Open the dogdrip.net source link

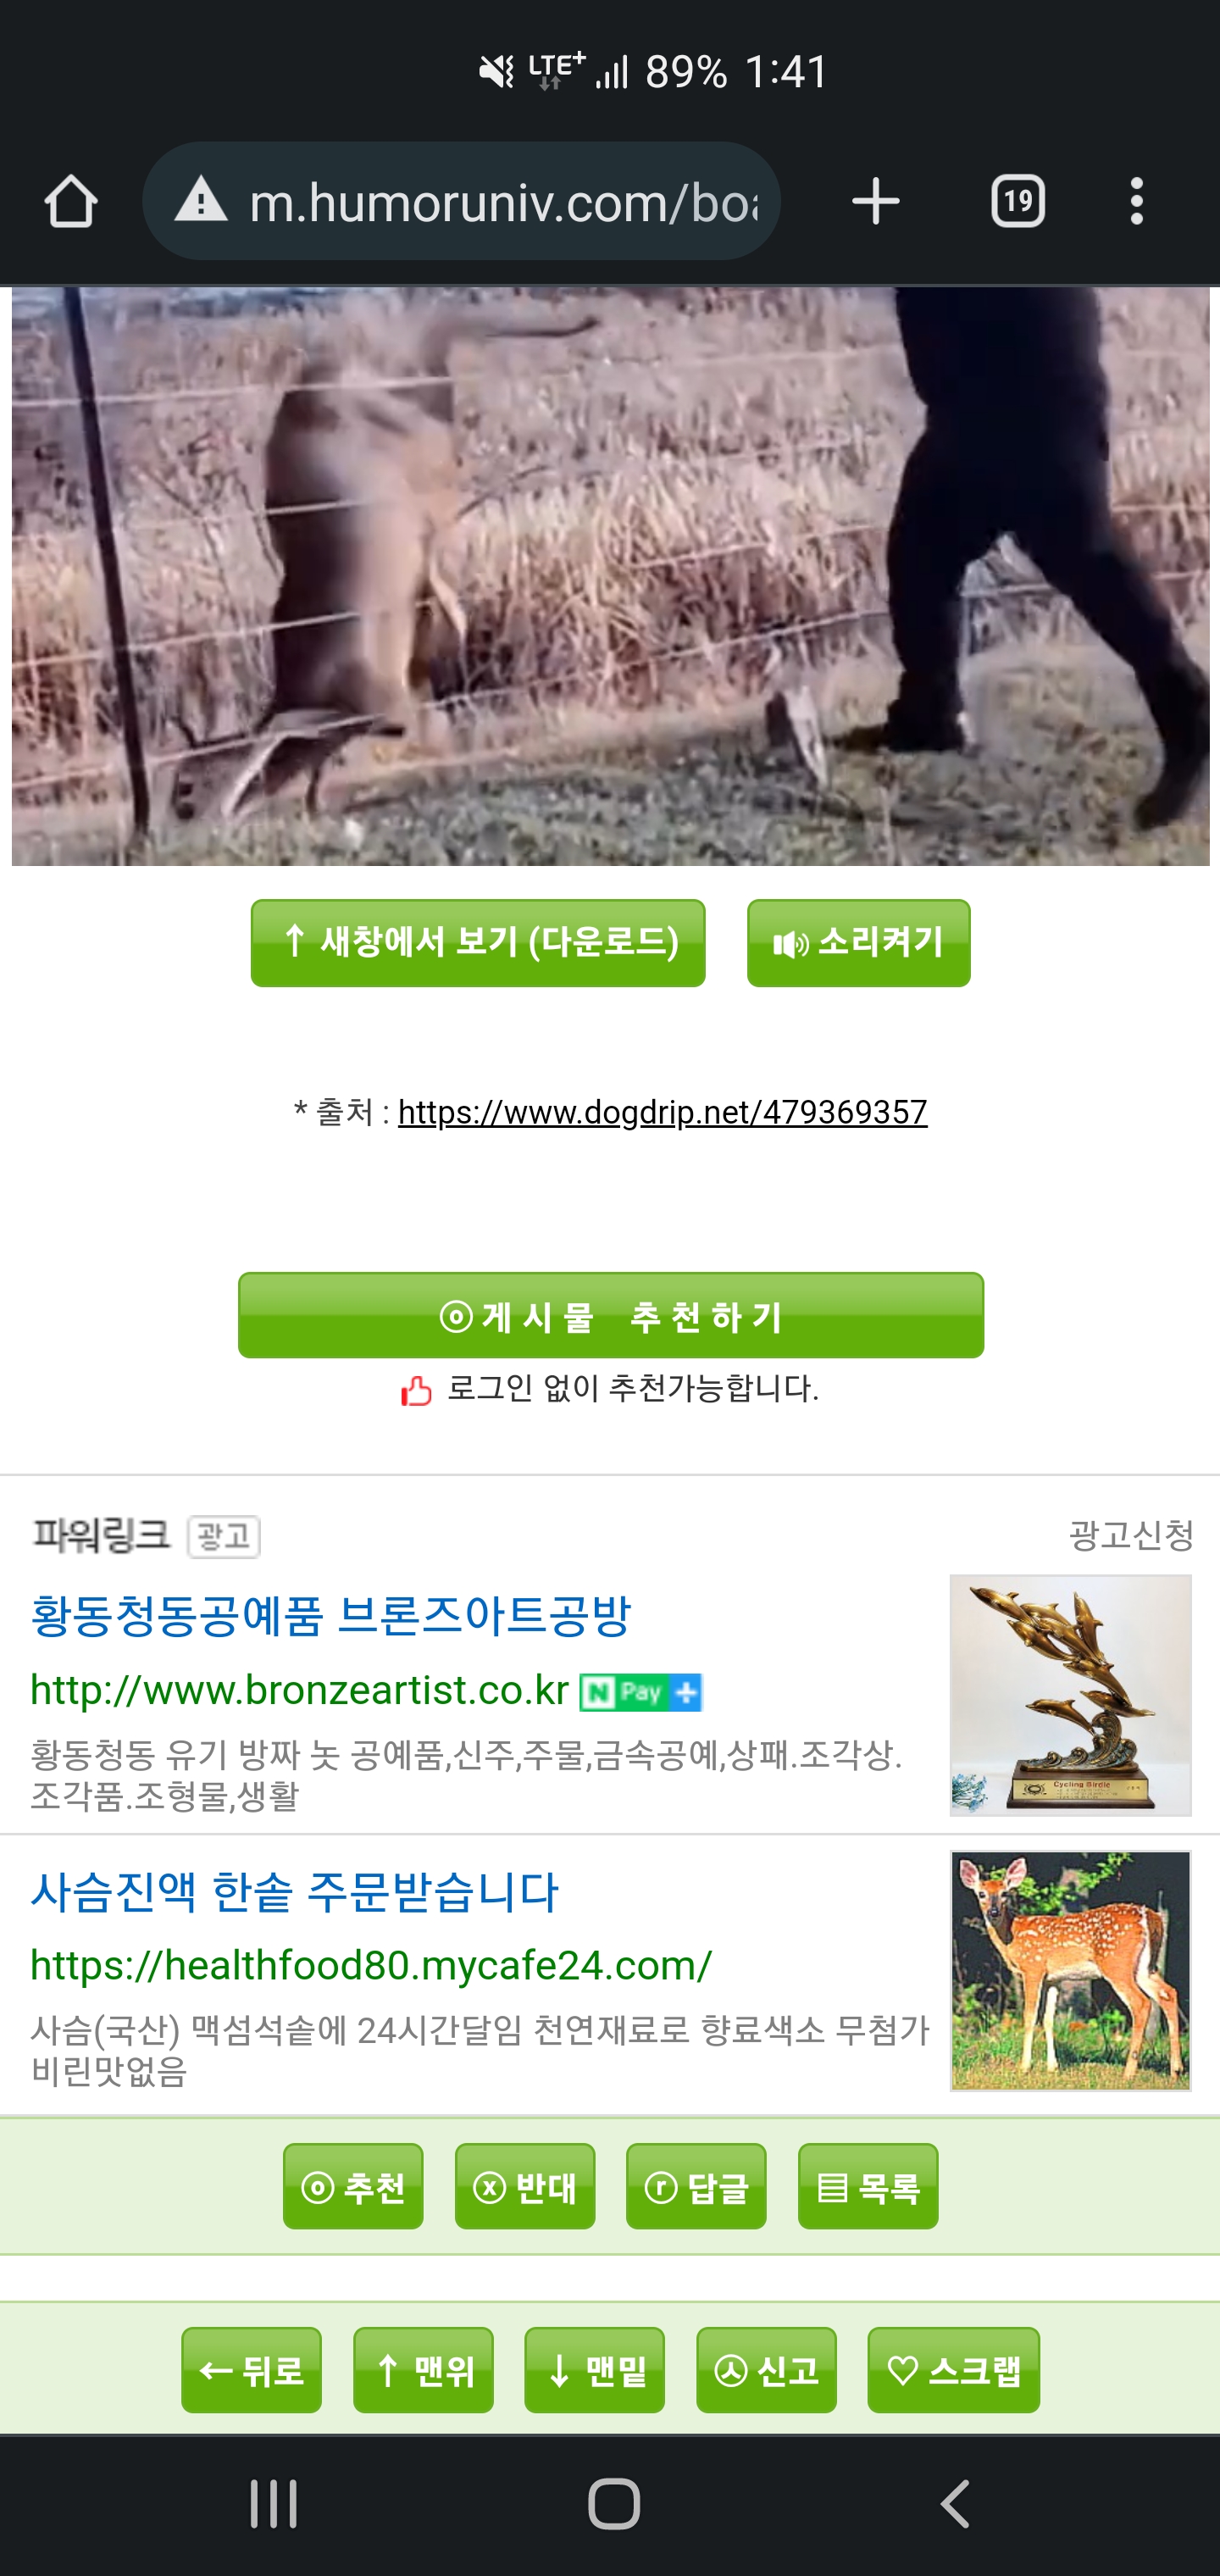(x=662, y=1112)
